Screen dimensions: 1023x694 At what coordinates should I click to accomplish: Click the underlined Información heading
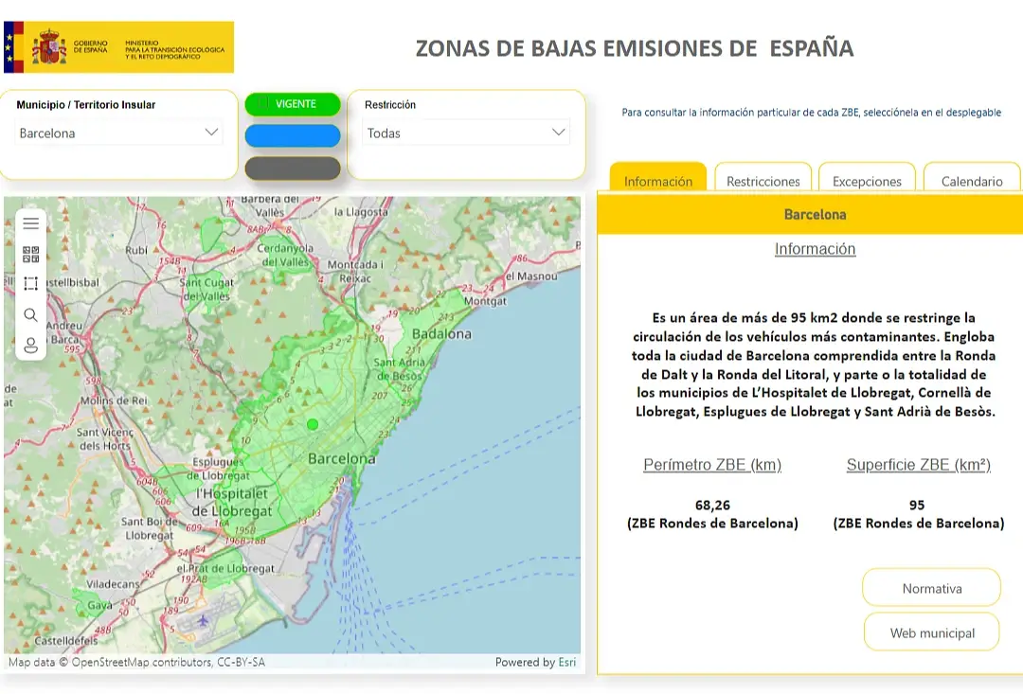coord(815,248)
